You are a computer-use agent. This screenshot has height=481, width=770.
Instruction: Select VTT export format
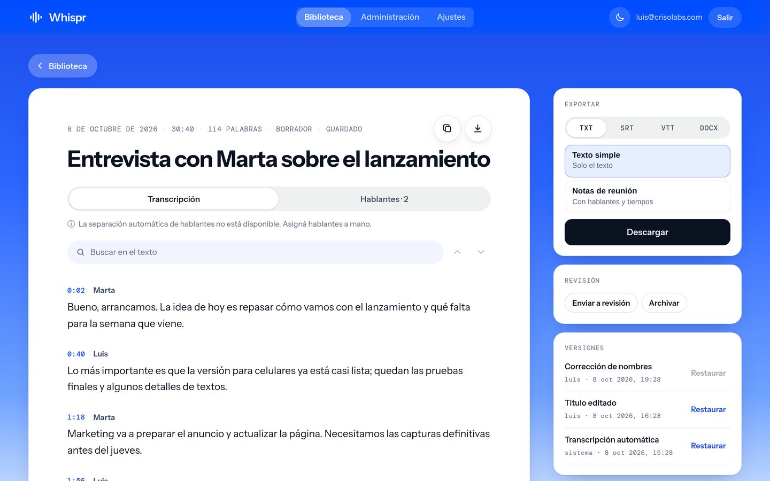click(x=668, y=128)
